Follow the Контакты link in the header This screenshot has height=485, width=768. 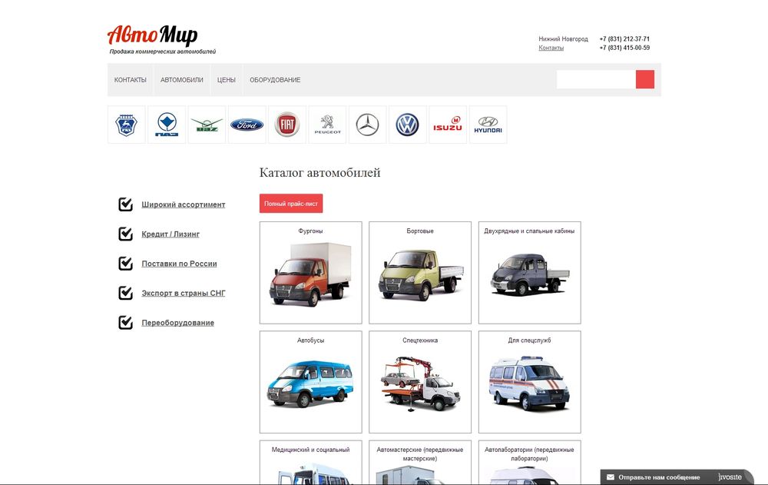point(551,48)
